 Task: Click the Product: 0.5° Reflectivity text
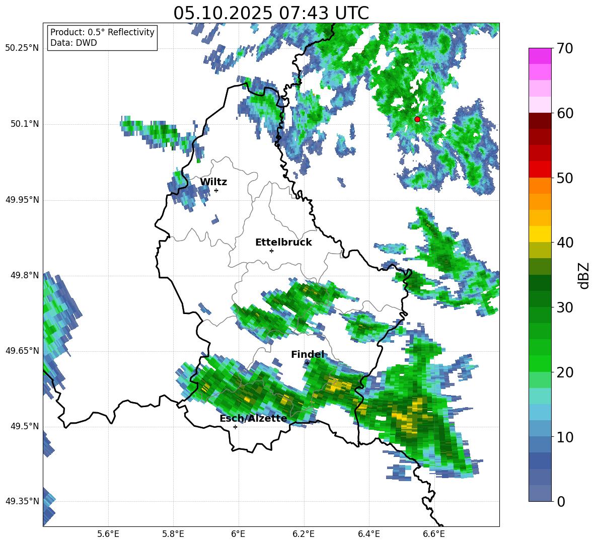(102, 32)
